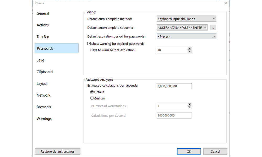
Task: Click the Number of workstations field
Action: [172, 106]
